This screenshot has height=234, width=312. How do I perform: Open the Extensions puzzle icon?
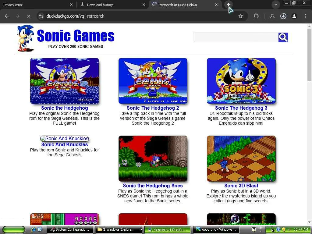(x=256, y=16)
